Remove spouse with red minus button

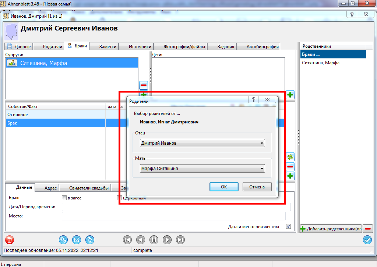click(x=144, y=85)
